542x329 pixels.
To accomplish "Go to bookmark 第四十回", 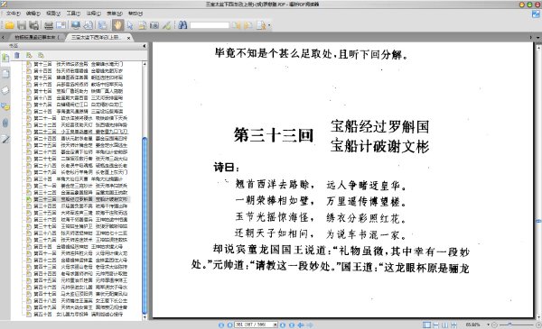I will 77,247.
